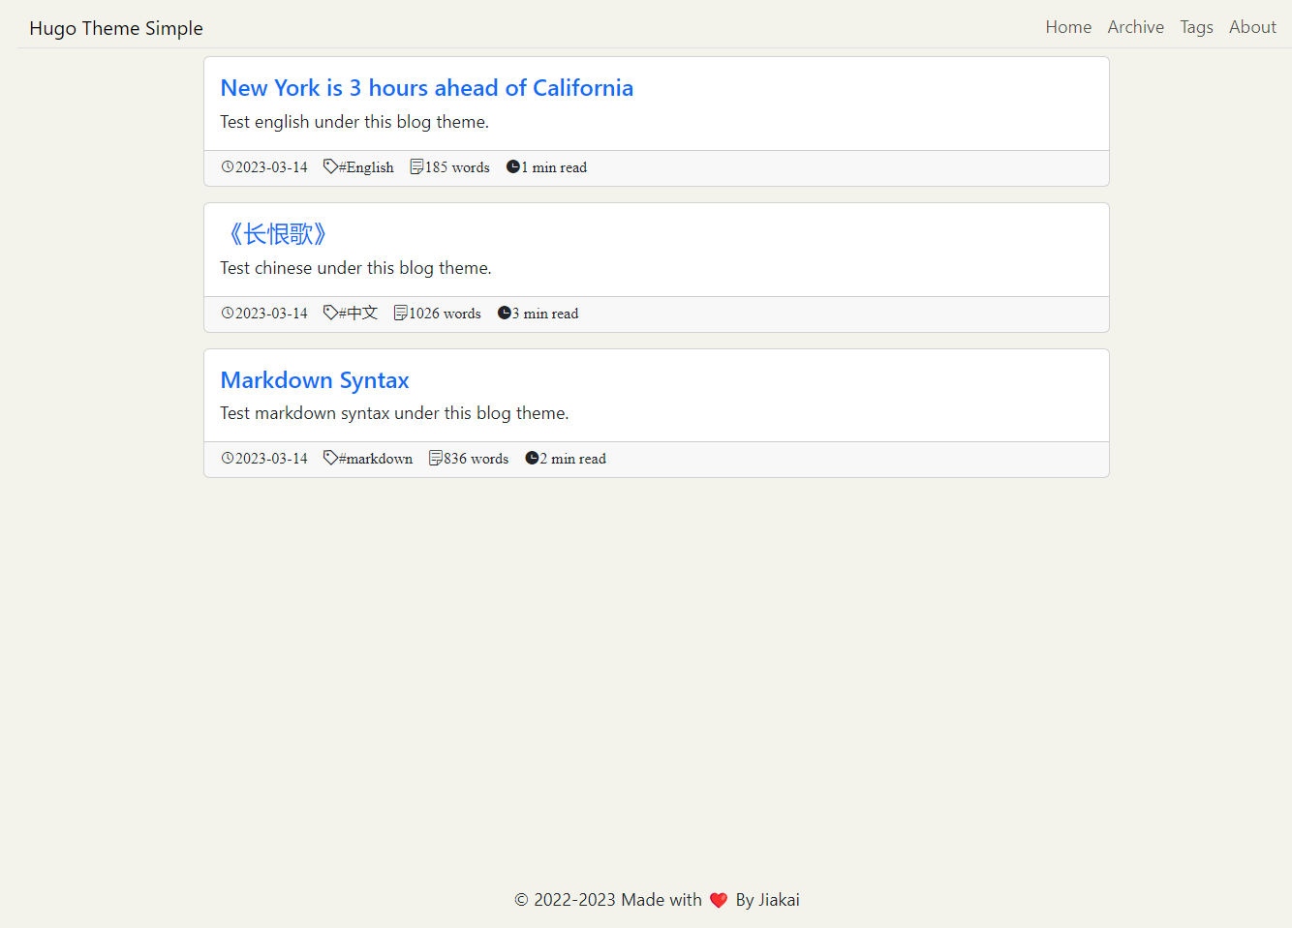Click the read-time icon before 3 min read
Viewport: 1292px width, 928px height.
pos(504,313)
